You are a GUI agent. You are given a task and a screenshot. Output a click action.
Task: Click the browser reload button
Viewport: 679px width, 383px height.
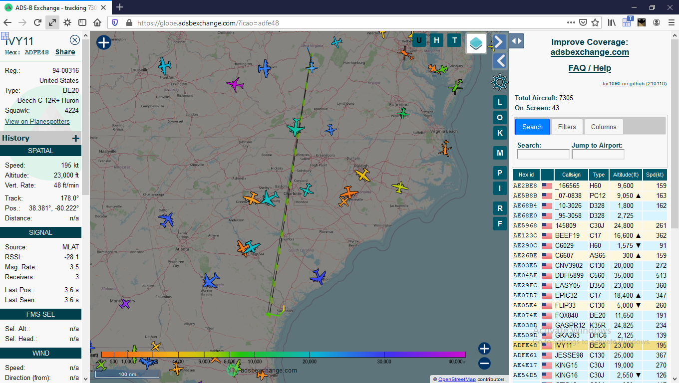pyautogui.click(x=37, y=22)
